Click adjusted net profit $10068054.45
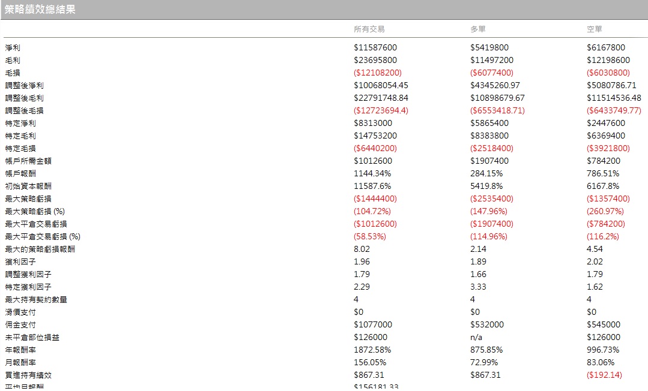 [381, 86]
